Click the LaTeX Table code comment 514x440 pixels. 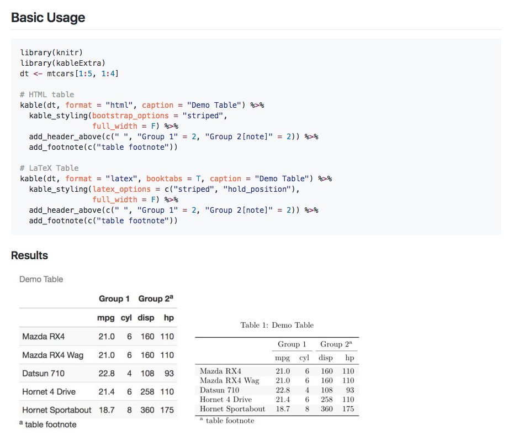pyautogui.click(x=49, y=167)
